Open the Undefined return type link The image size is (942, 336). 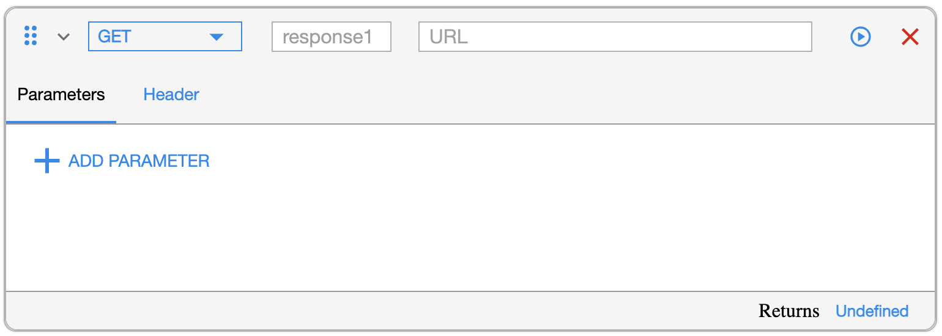[x=872, y=311]
